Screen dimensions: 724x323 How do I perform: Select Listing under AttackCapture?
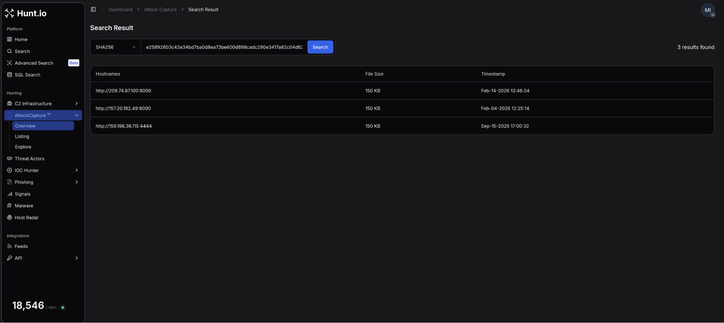tap(22, 136)
